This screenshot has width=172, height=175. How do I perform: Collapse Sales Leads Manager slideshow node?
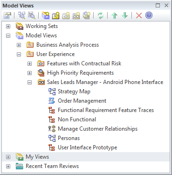[x=29, y=82]
